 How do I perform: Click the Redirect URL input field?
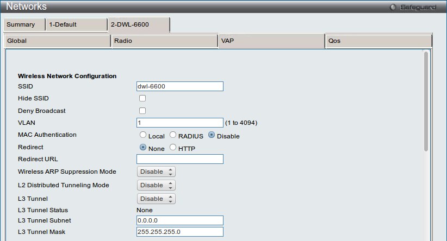(180, 159)
